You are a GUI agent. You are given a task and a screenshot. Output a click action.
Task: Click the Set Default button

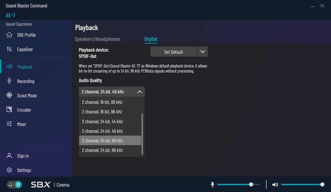[173, 52]
